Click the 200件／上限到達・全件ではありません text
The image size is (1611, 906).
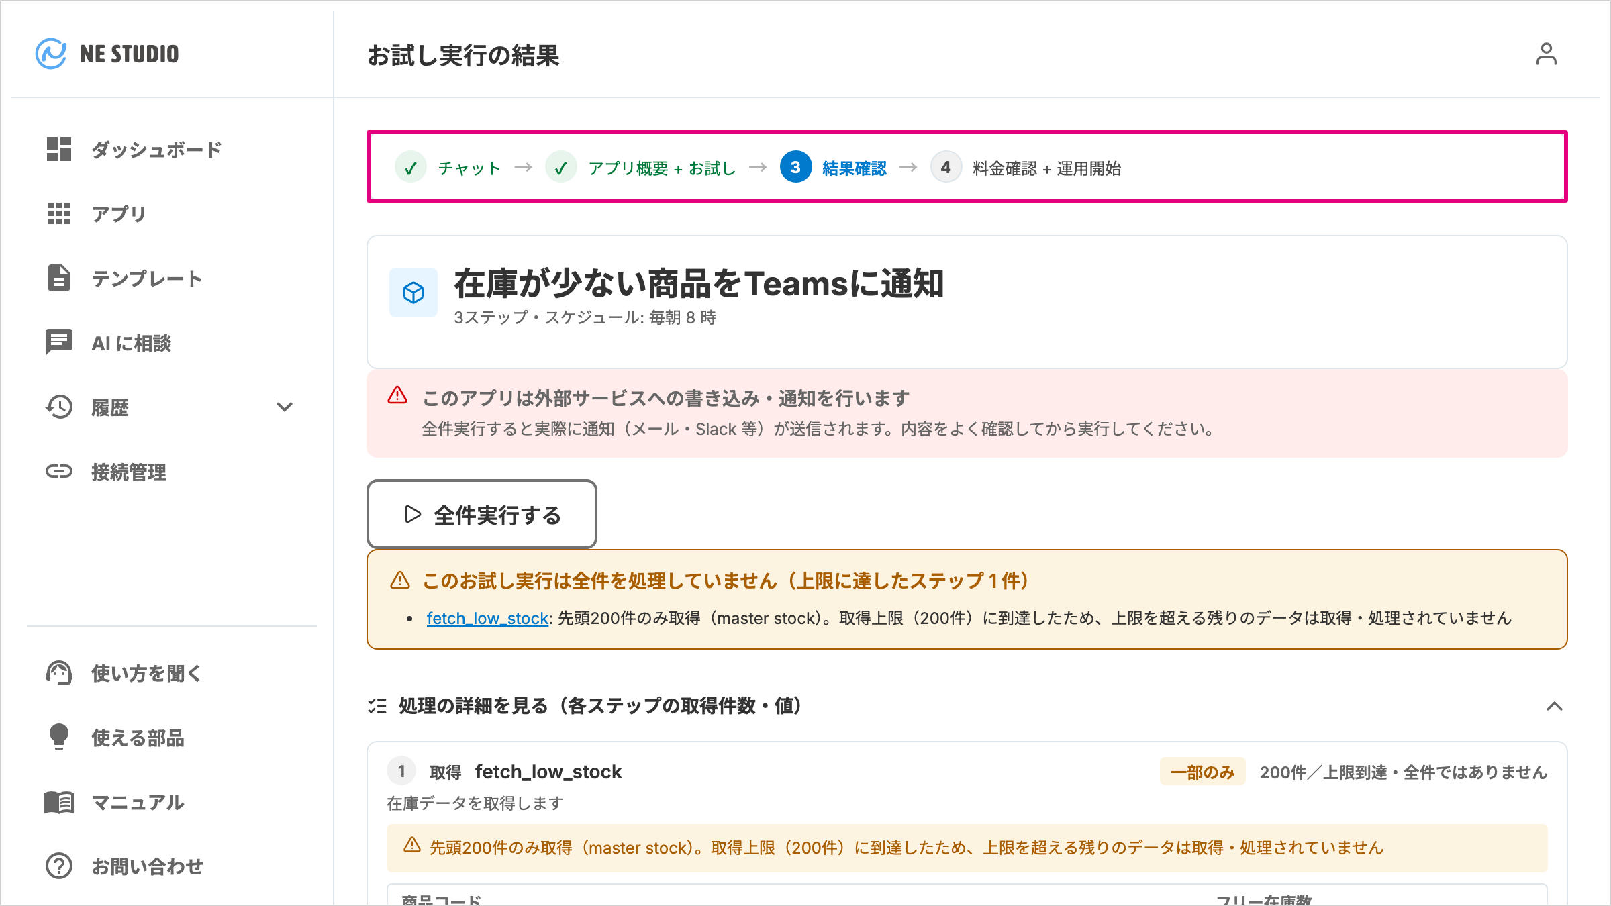click(x=1403, y=772)
